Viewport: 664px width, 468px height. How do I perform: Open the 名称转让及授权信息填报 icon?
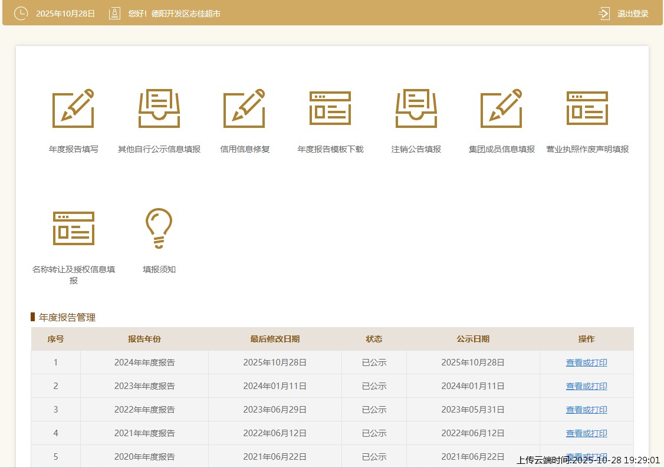pos(73,228)
